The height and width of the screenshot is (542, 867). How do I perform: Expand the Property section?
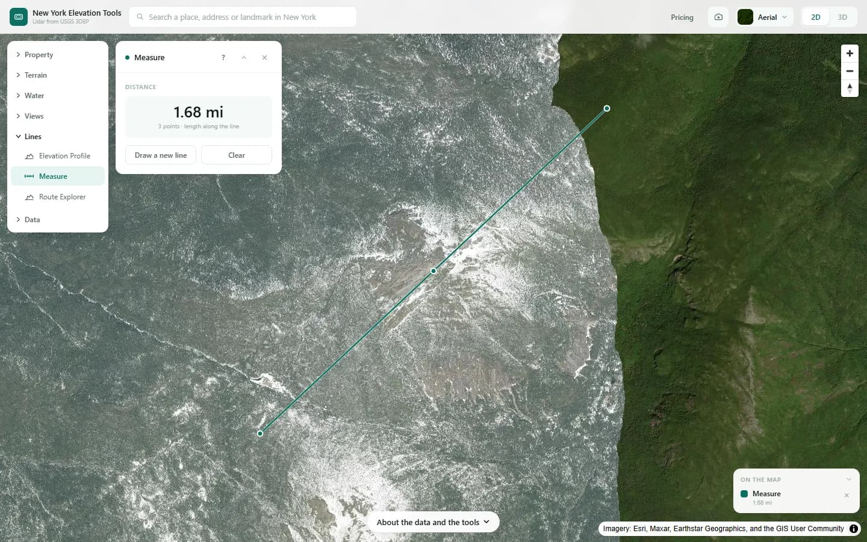tap(58, 55)
